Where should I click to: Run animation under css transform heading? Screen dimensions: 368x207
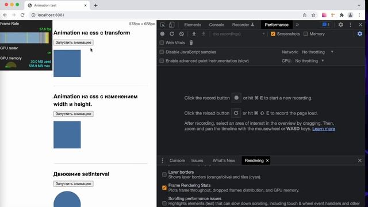pyautogui.click(x=73, y=43)
